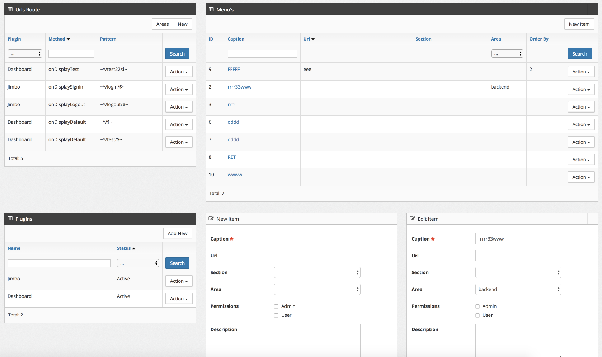
Task: Open the Section dropdown in New Item form
Action: [x=317, y=272]
